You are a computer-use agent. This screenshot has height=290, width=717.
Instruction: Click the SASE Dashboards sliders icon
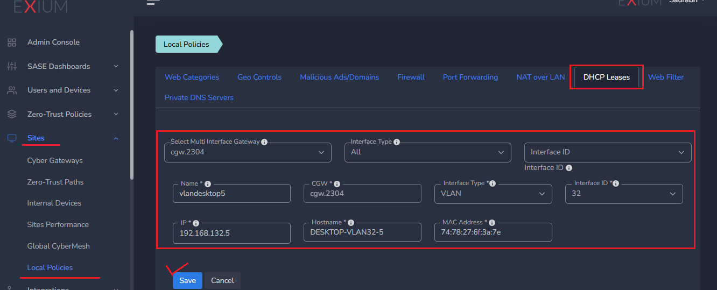point(12,66)
